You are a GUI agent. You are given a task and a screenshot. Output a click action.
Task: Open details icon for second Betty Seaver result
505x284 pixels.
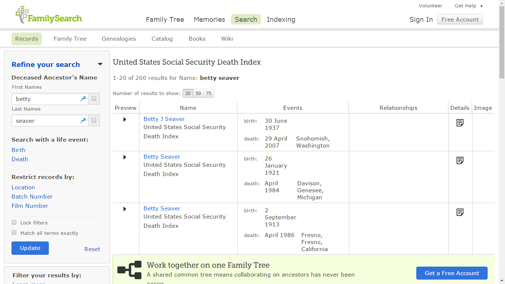(x=460, y=160)
